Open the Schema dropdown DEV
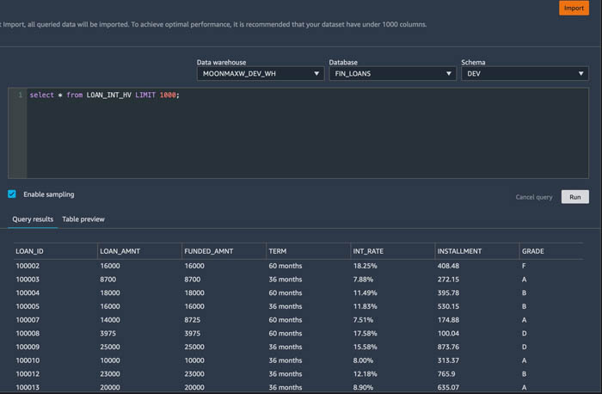 (x=525, y=73)
